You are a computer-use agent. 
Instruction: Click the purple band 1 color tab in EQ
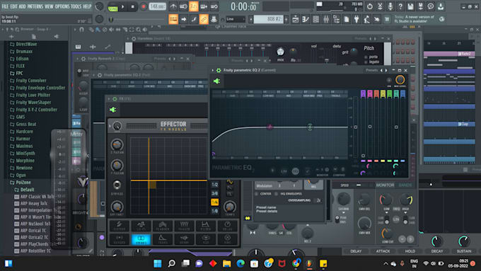[363, 93]
